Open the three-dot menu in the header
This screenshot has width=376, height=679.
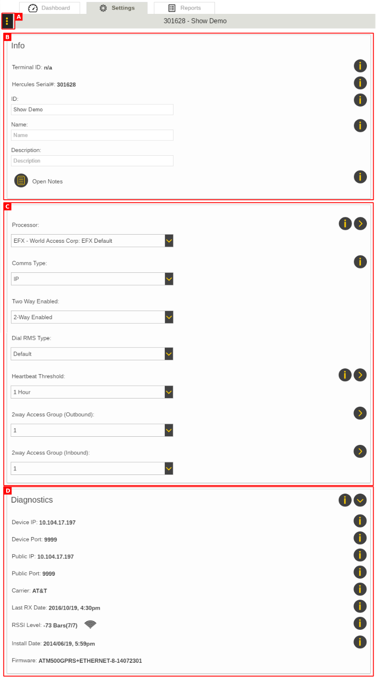(x=7, y=21)
